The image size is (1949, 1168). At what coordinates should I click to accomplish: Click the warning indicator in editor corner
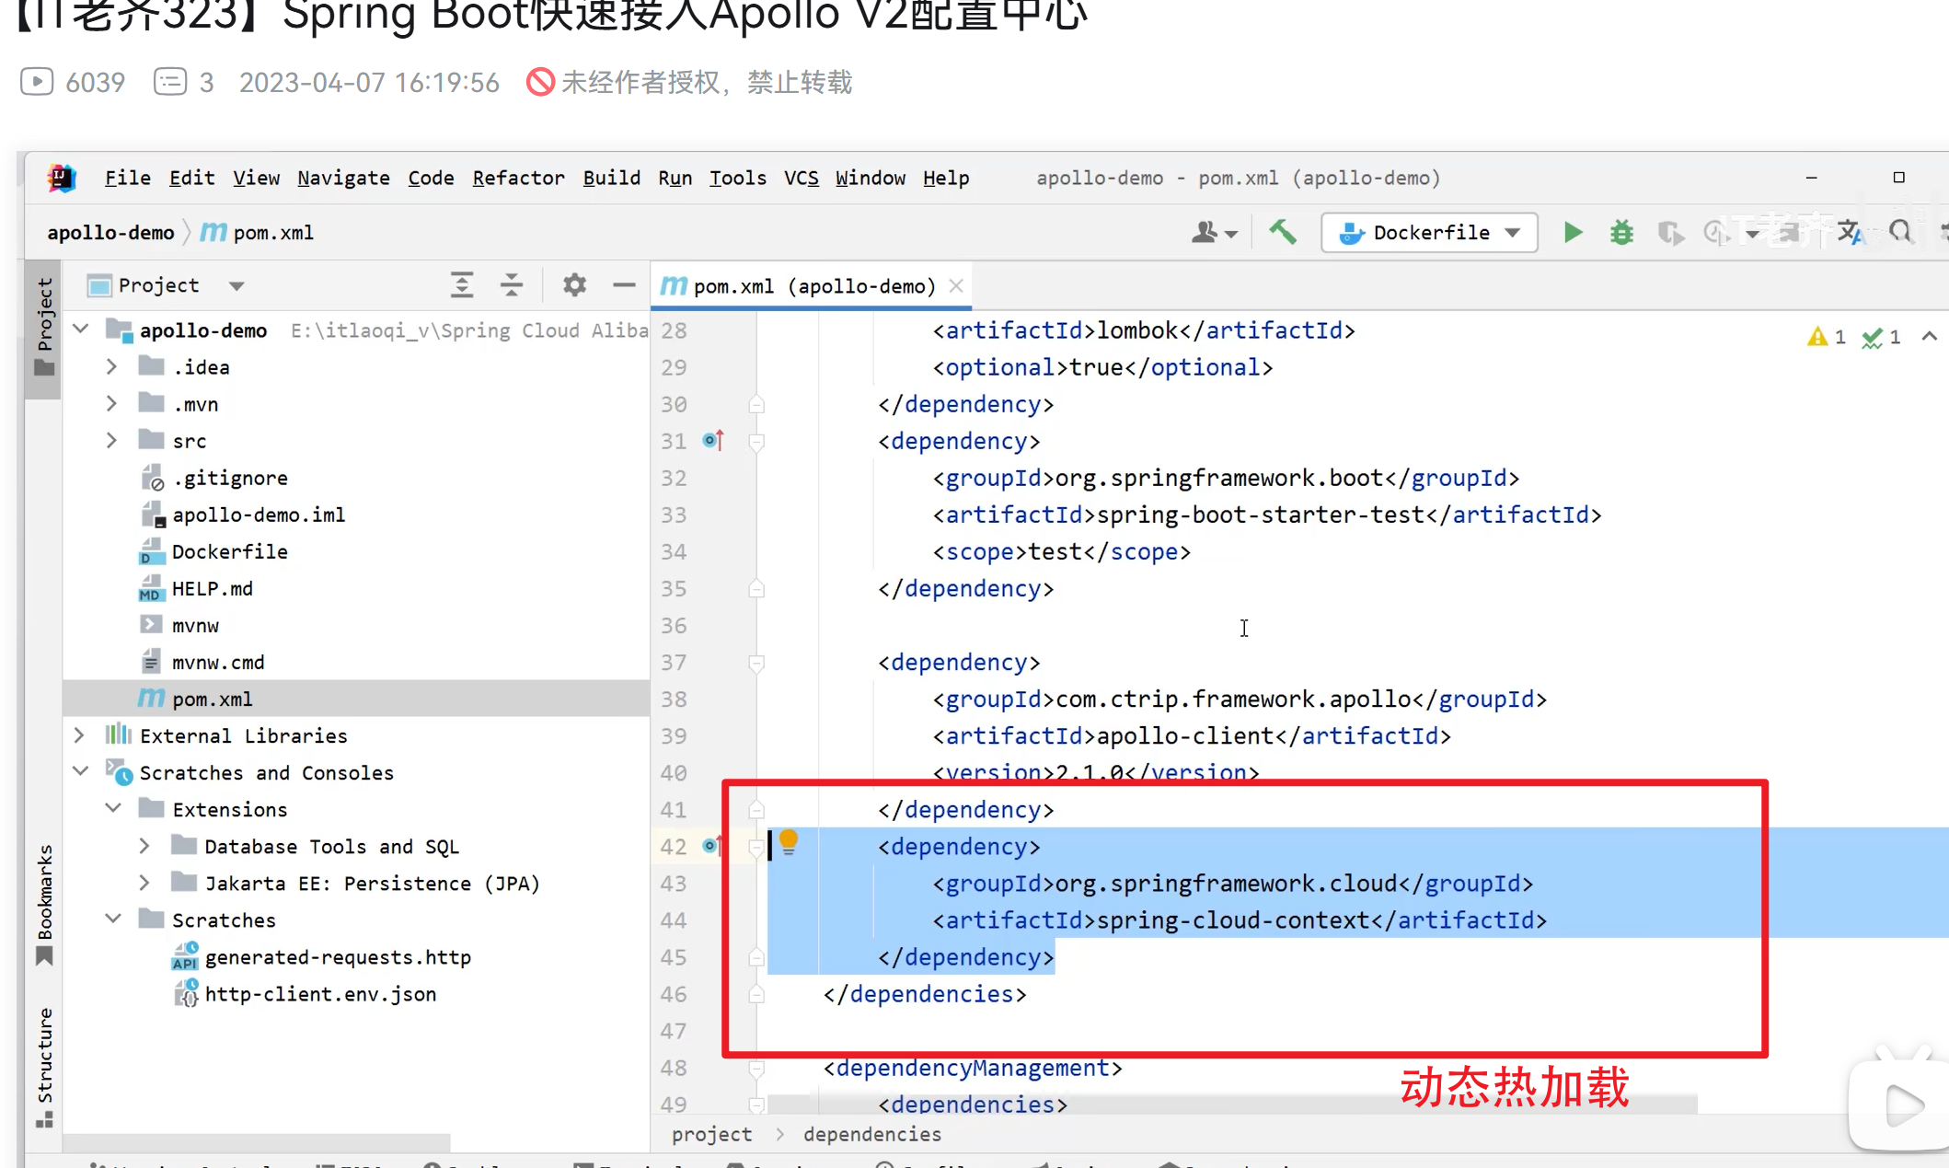pos(1827,337)
